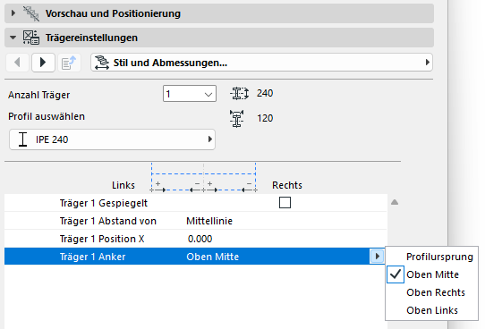Click the I-beam icon in IPE 240 button

click(x=22, y=139)
